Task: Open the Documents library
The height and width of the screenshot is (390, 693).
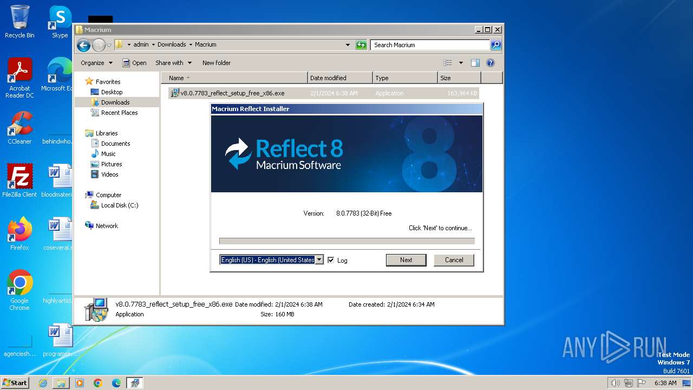Action: tap(115, 144)
